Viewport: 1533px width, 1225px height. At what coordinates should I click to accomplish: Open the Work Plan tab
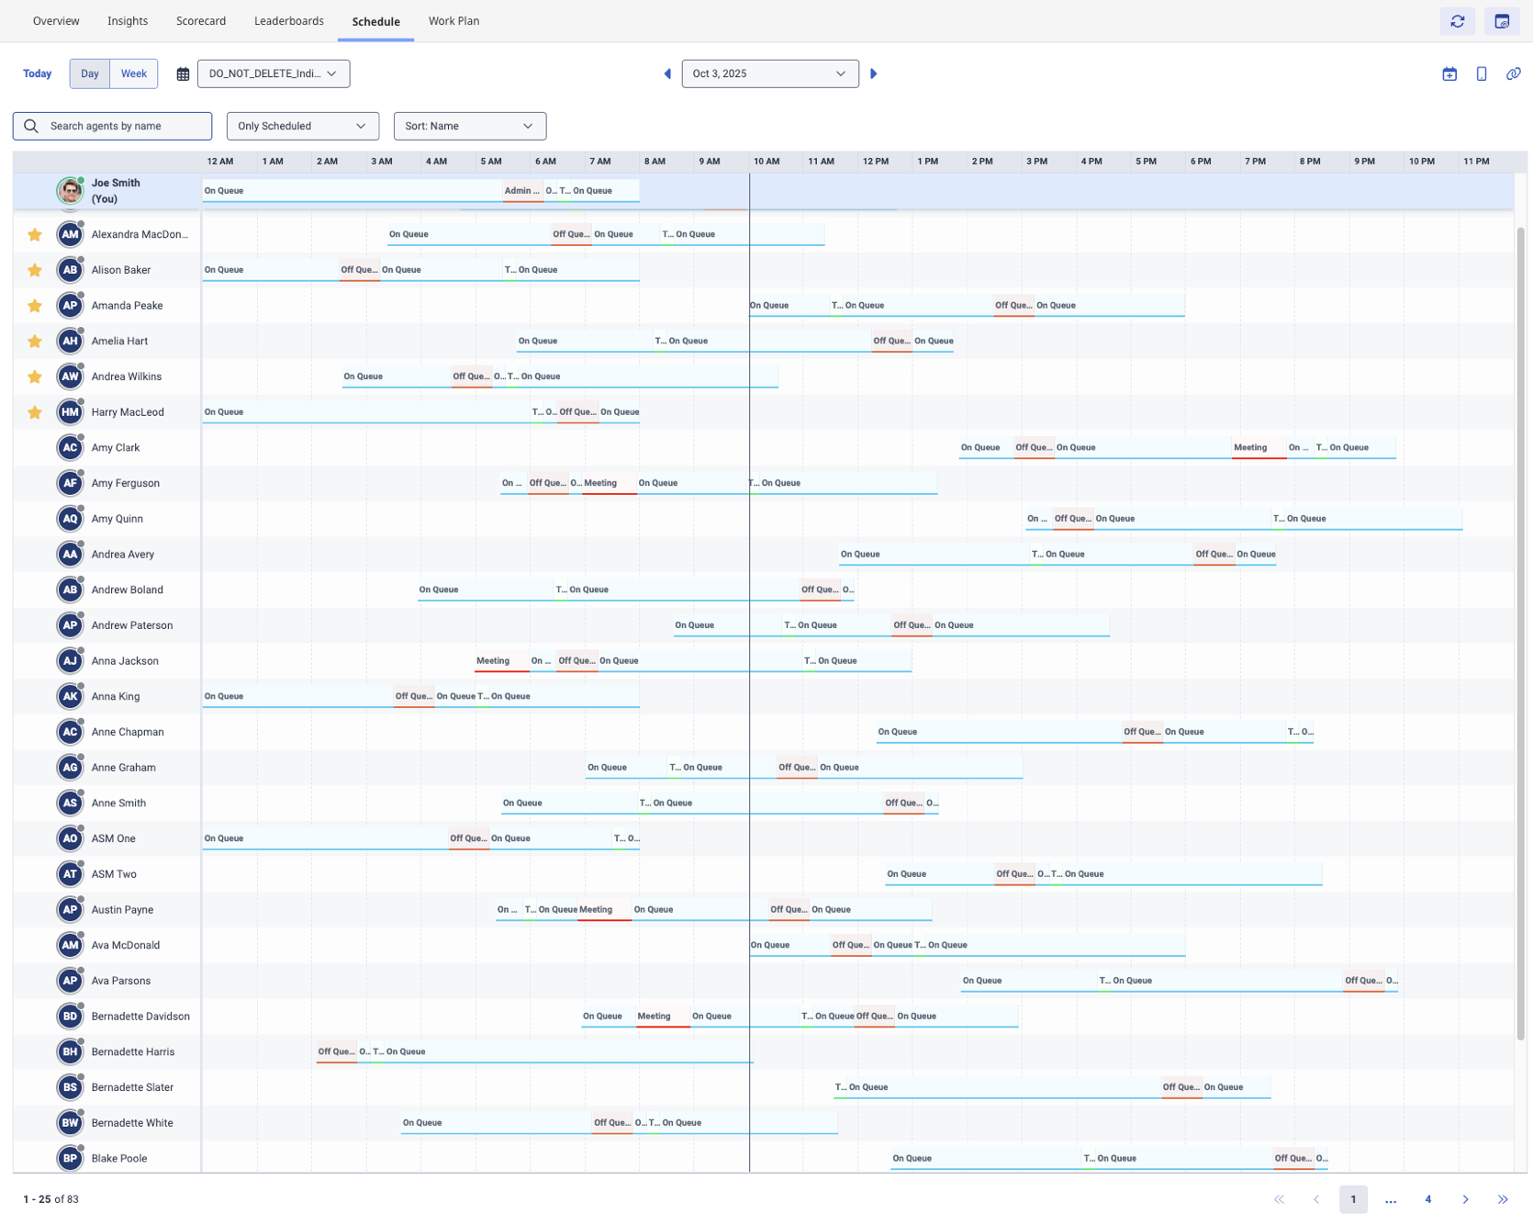click(453, 21)
